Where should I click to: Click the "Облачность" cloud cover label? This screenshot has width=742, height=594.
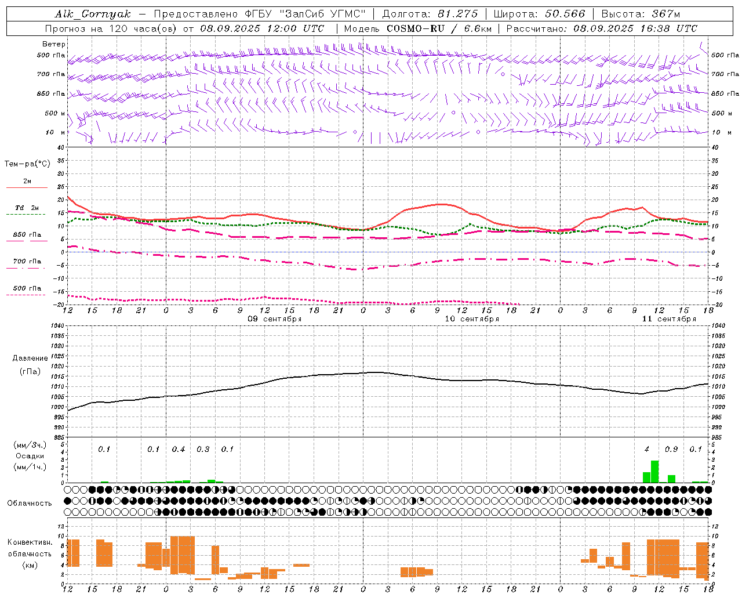click(x=30, y=504)
